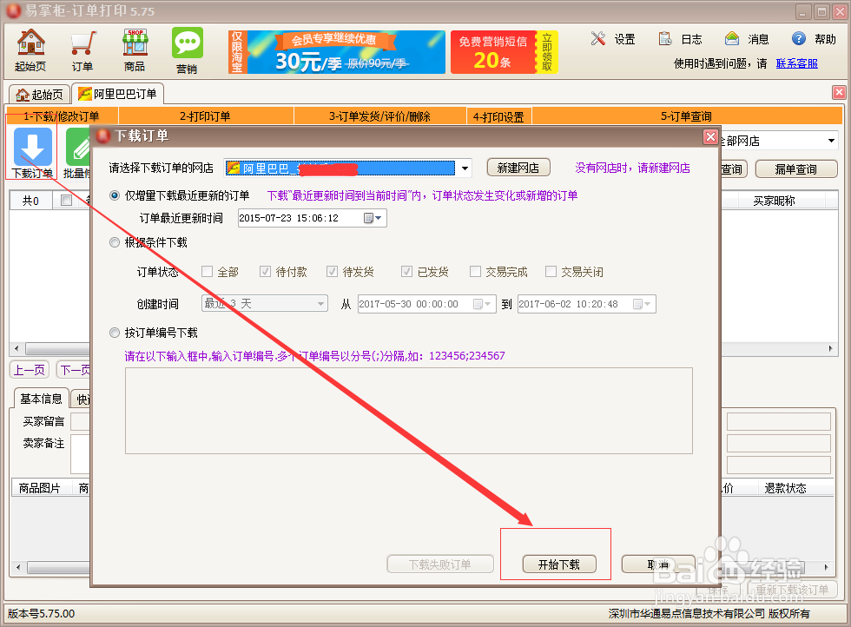Open calendar for 到 end date

pyautogui.click(x=642, y=304)
